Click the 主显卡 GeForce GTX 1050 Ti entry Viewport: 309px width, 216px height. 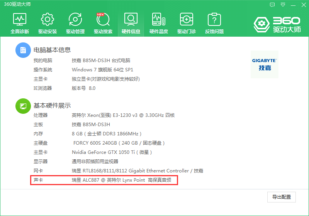pos(112,152)
